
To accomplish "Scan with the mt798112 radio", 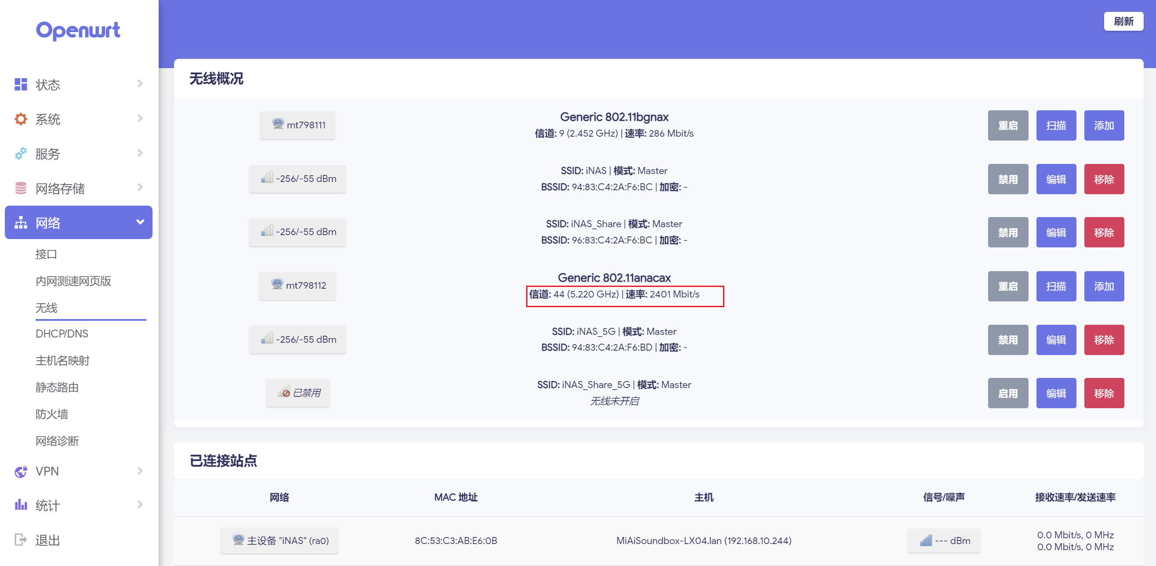I will tap(1055, 286).
